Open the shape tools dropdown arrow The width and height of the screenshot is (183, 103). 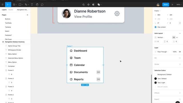(22, 5)
